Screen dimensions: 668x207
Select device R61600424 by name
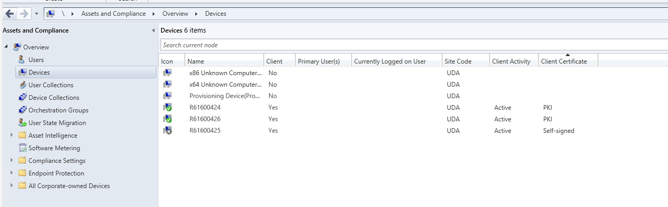(x=205, y=108)
